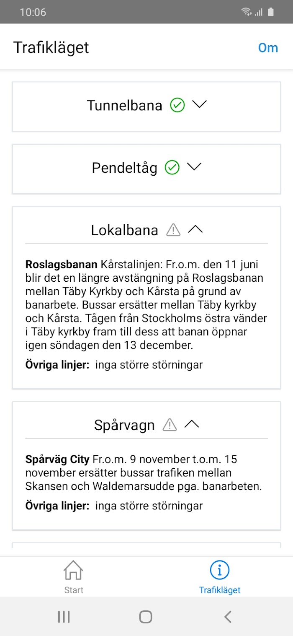Open the Android recent apps button
This screenshot has width=293, height=636.
[64, 617]
